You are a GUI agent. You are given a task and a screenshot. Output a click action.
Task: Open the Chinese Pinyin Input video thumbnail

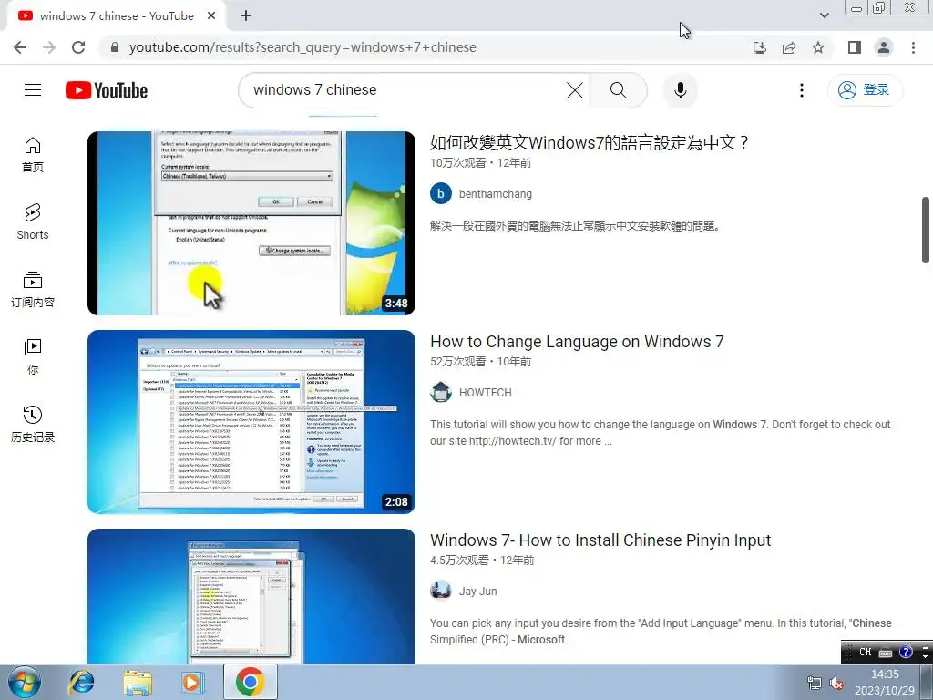[251, 596]
